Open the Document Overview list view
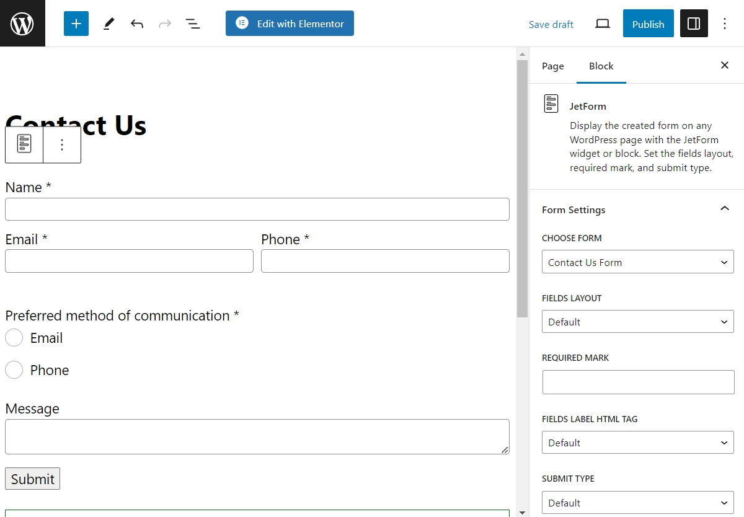 (193, 23)
